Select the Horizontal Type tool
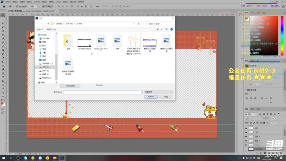The image size is (286, 161). click(3, 77)
